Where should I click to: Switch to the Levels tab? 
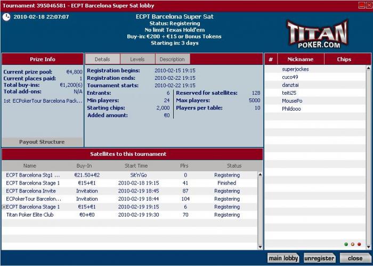137,59
